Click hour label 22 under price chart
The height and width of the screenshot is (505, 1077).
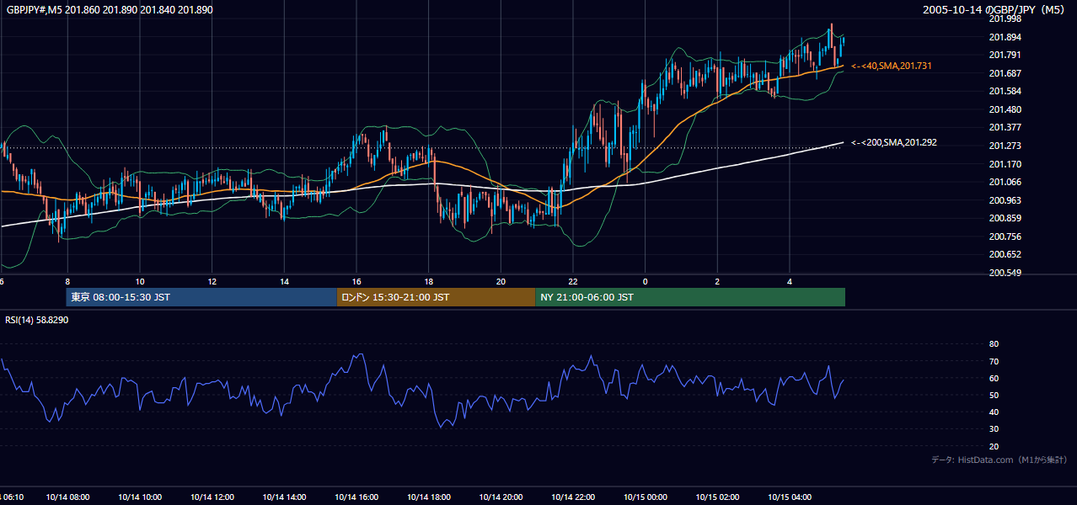tap(573, 282)
